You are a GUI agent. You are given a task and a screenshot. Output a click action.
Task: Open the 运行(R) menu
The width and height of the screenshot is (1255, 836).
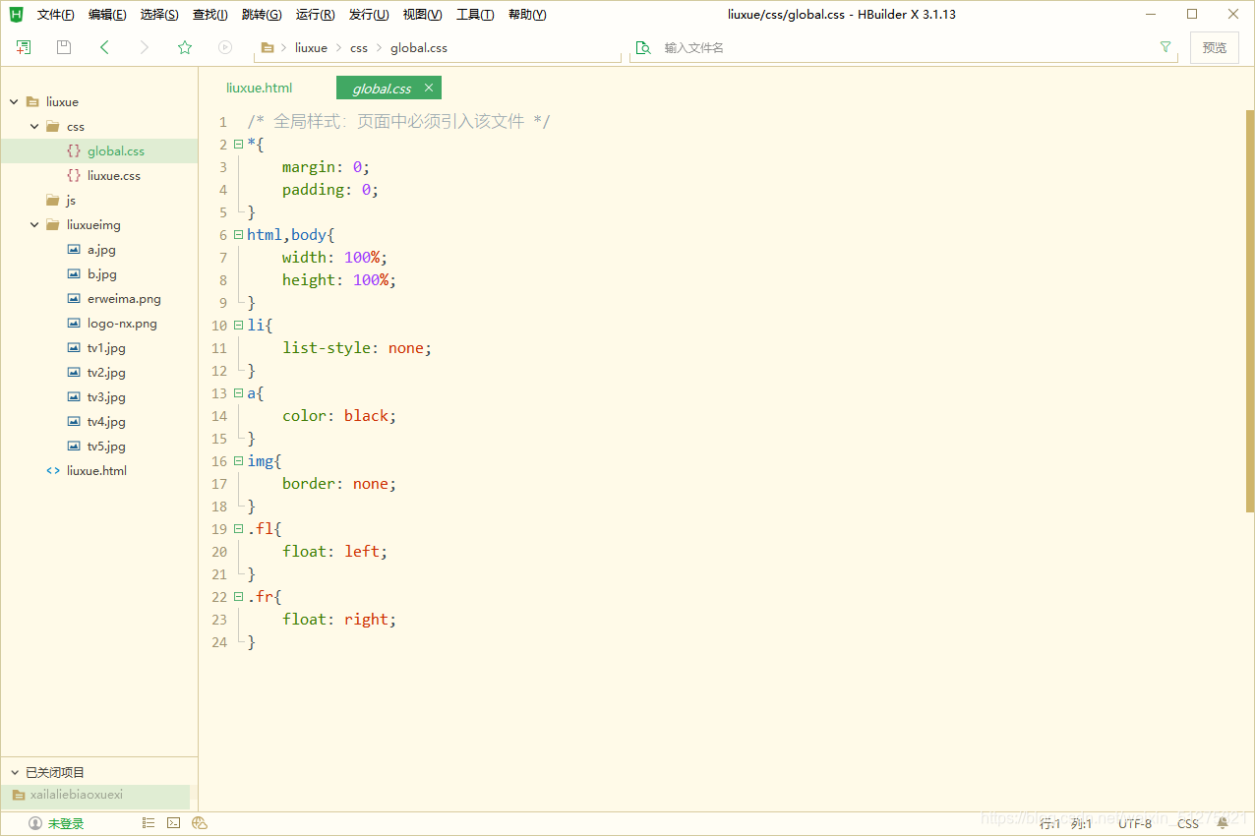(x=315, y=15)
